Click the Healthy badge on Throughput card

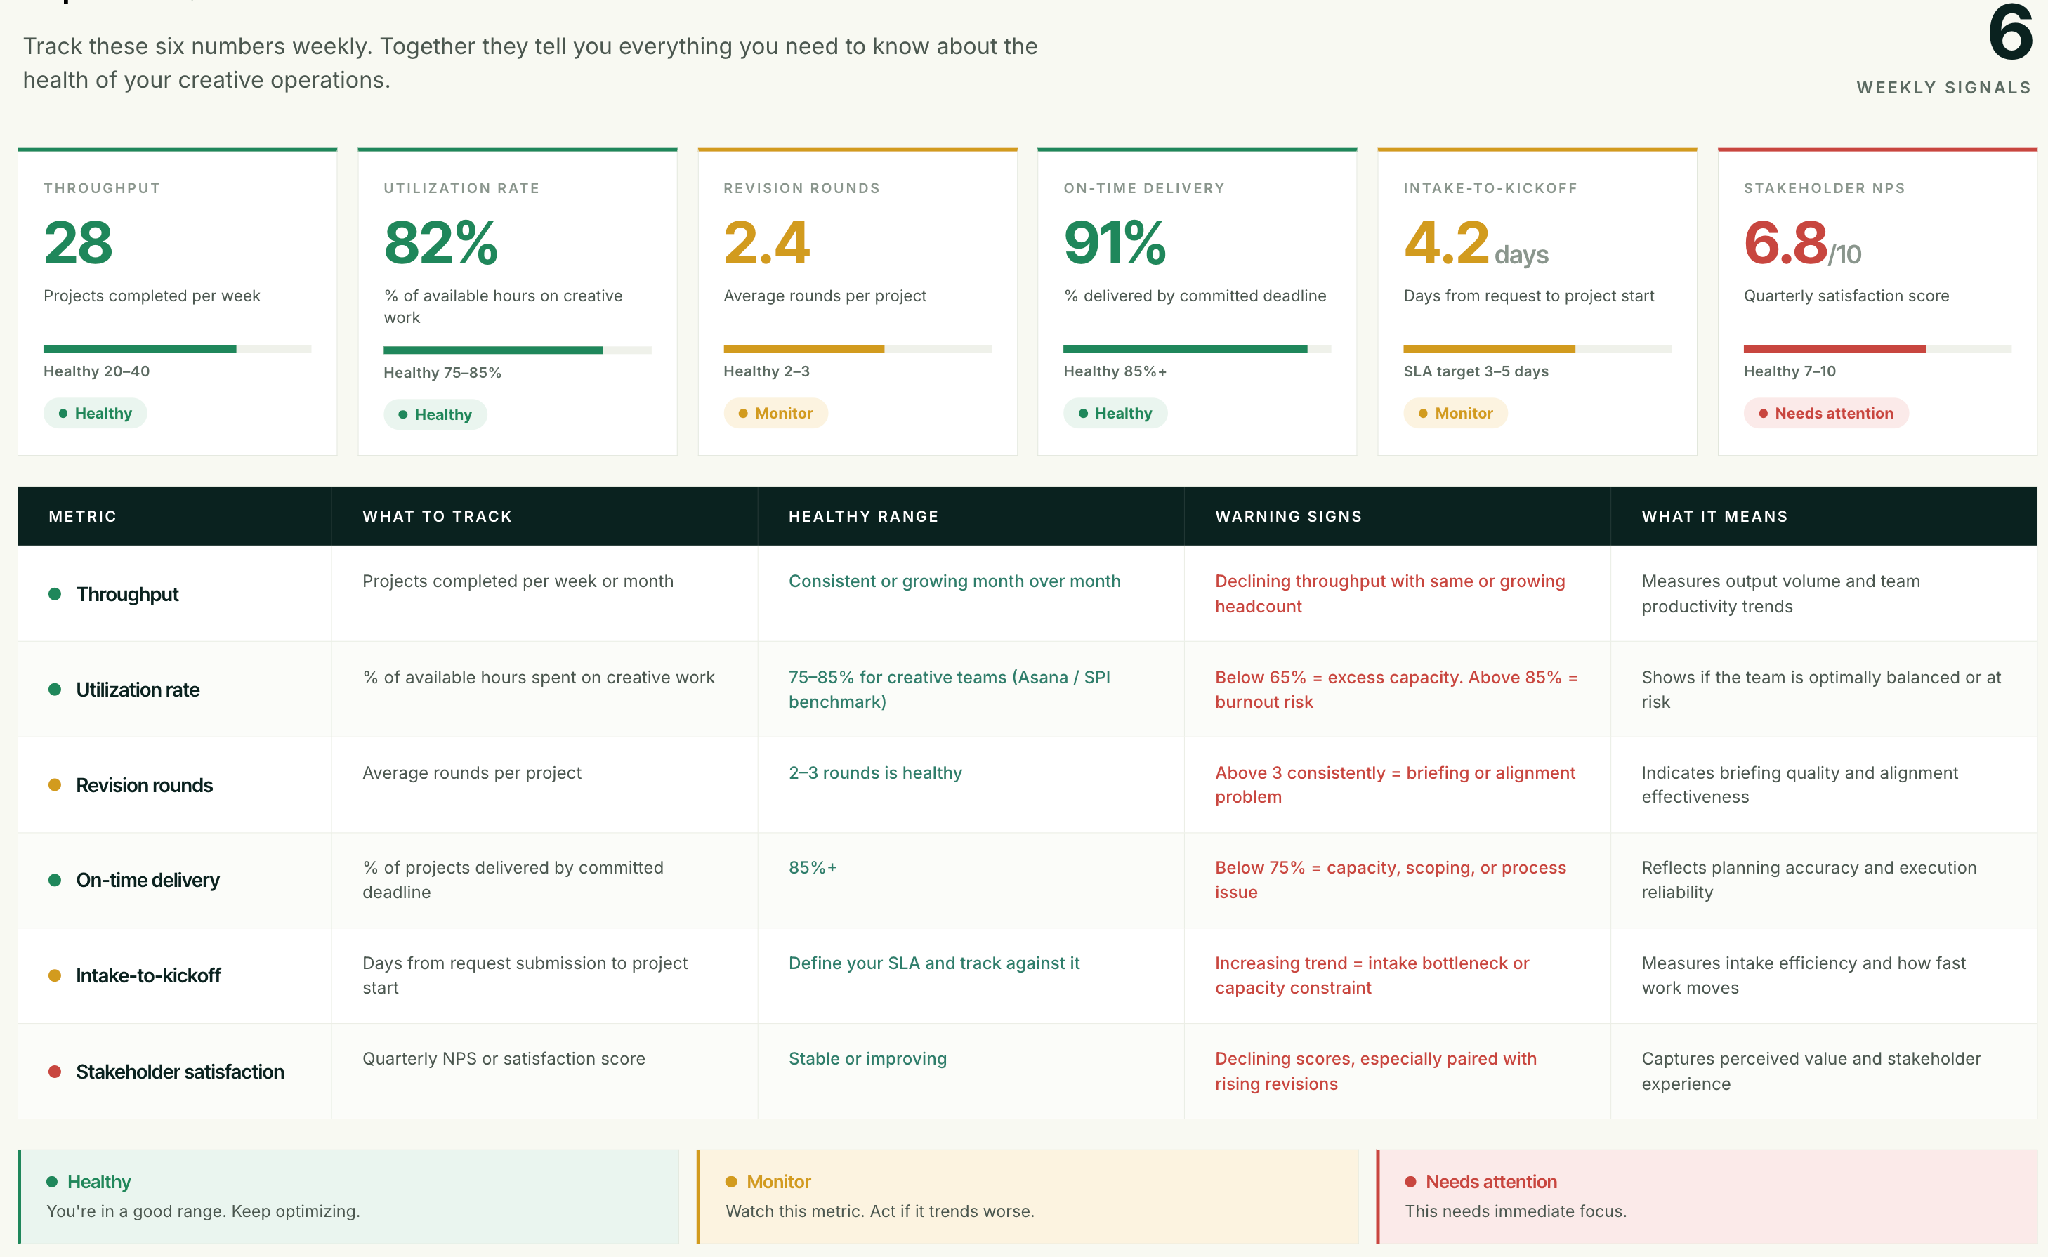95,413
